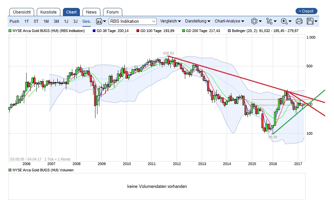The height and width of the screenshot is (208, 334).
Task: Click the save floppy disk icon
Action: 310,21
